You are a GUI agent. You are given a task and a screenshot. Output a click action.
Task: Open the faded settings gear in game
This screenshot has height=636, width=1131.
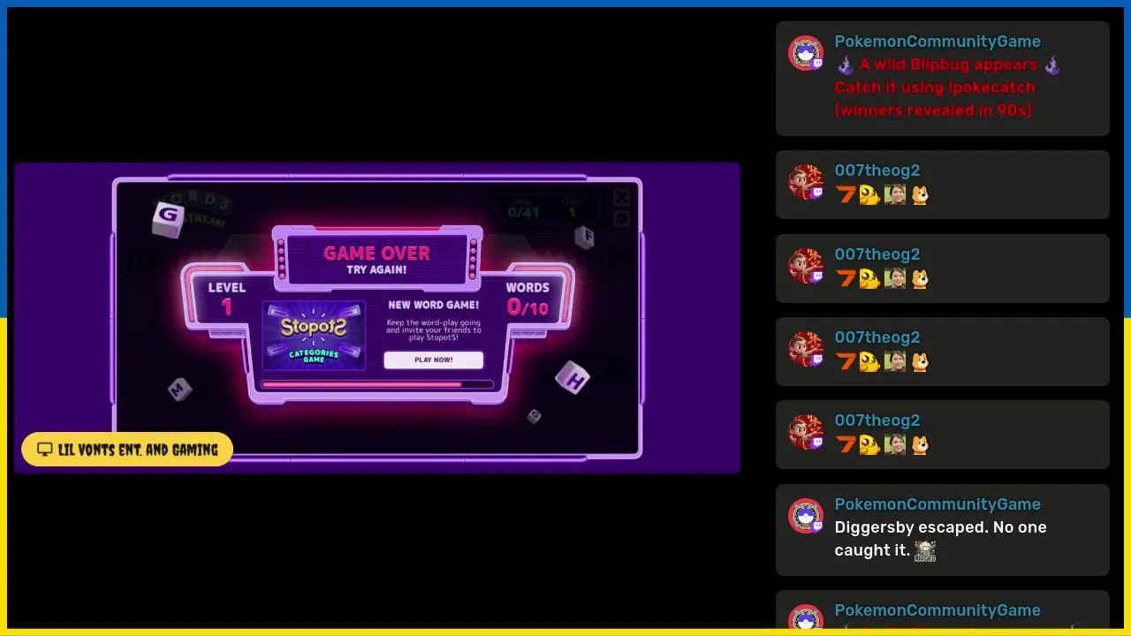621,218
